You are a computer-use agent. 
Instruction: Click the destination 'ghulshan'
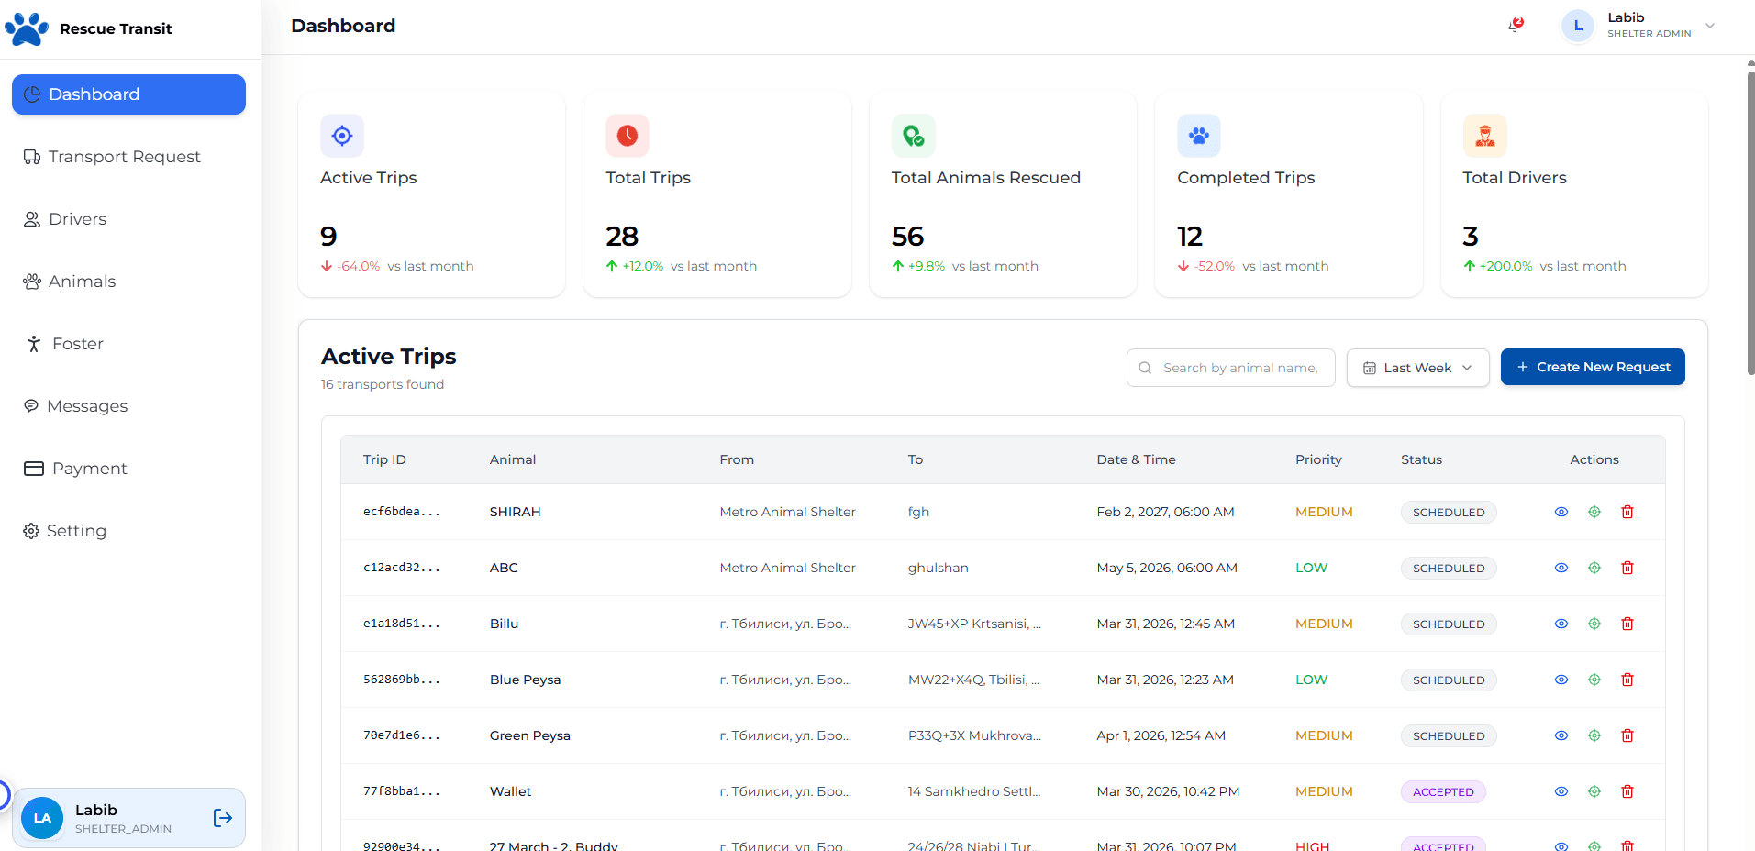click(938, 568)
